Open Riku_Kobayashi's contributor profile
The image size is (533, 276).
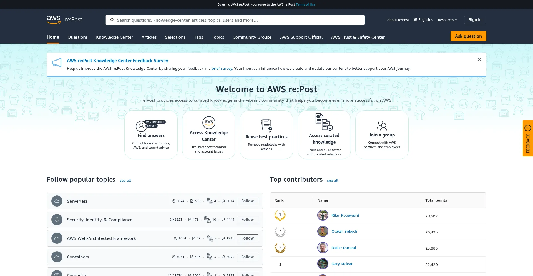345,215
